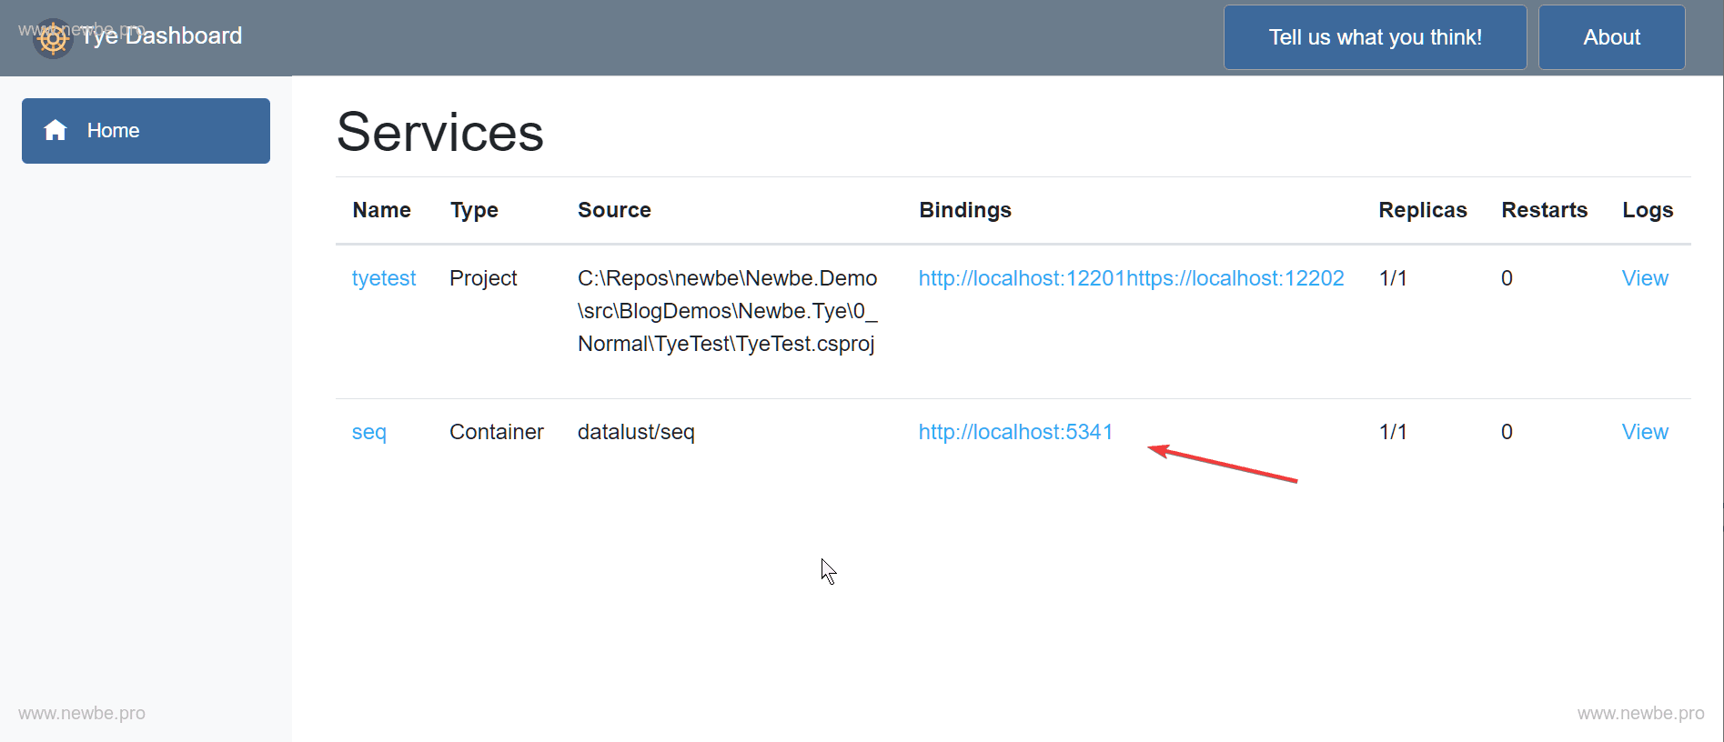Open the seq service link

click(368, 432)
